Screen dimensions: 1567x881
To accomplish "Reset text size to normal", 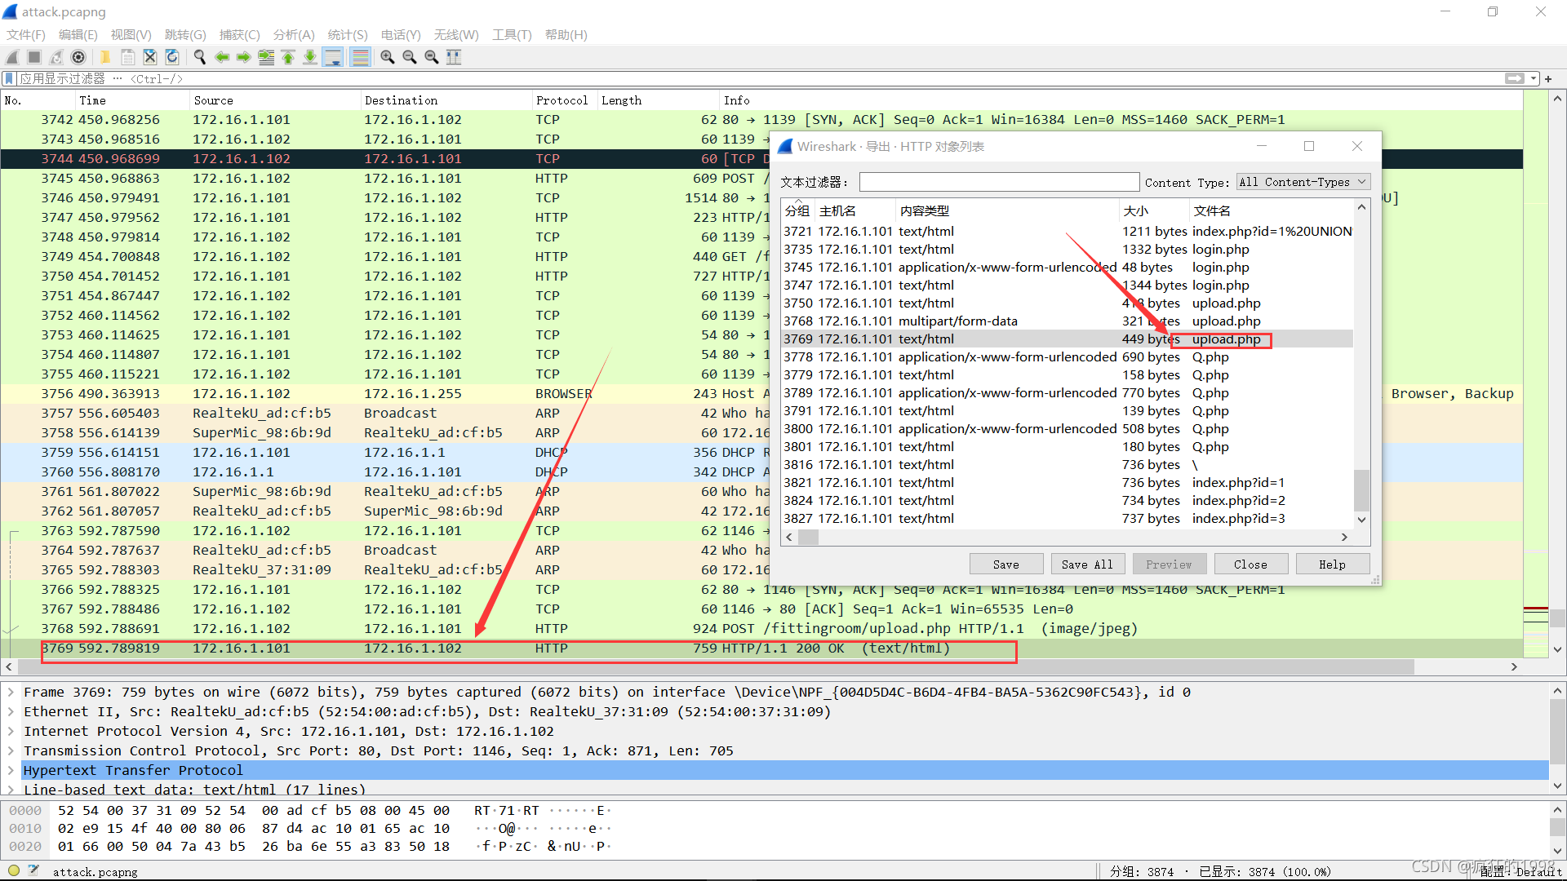I will coord(432,57).
